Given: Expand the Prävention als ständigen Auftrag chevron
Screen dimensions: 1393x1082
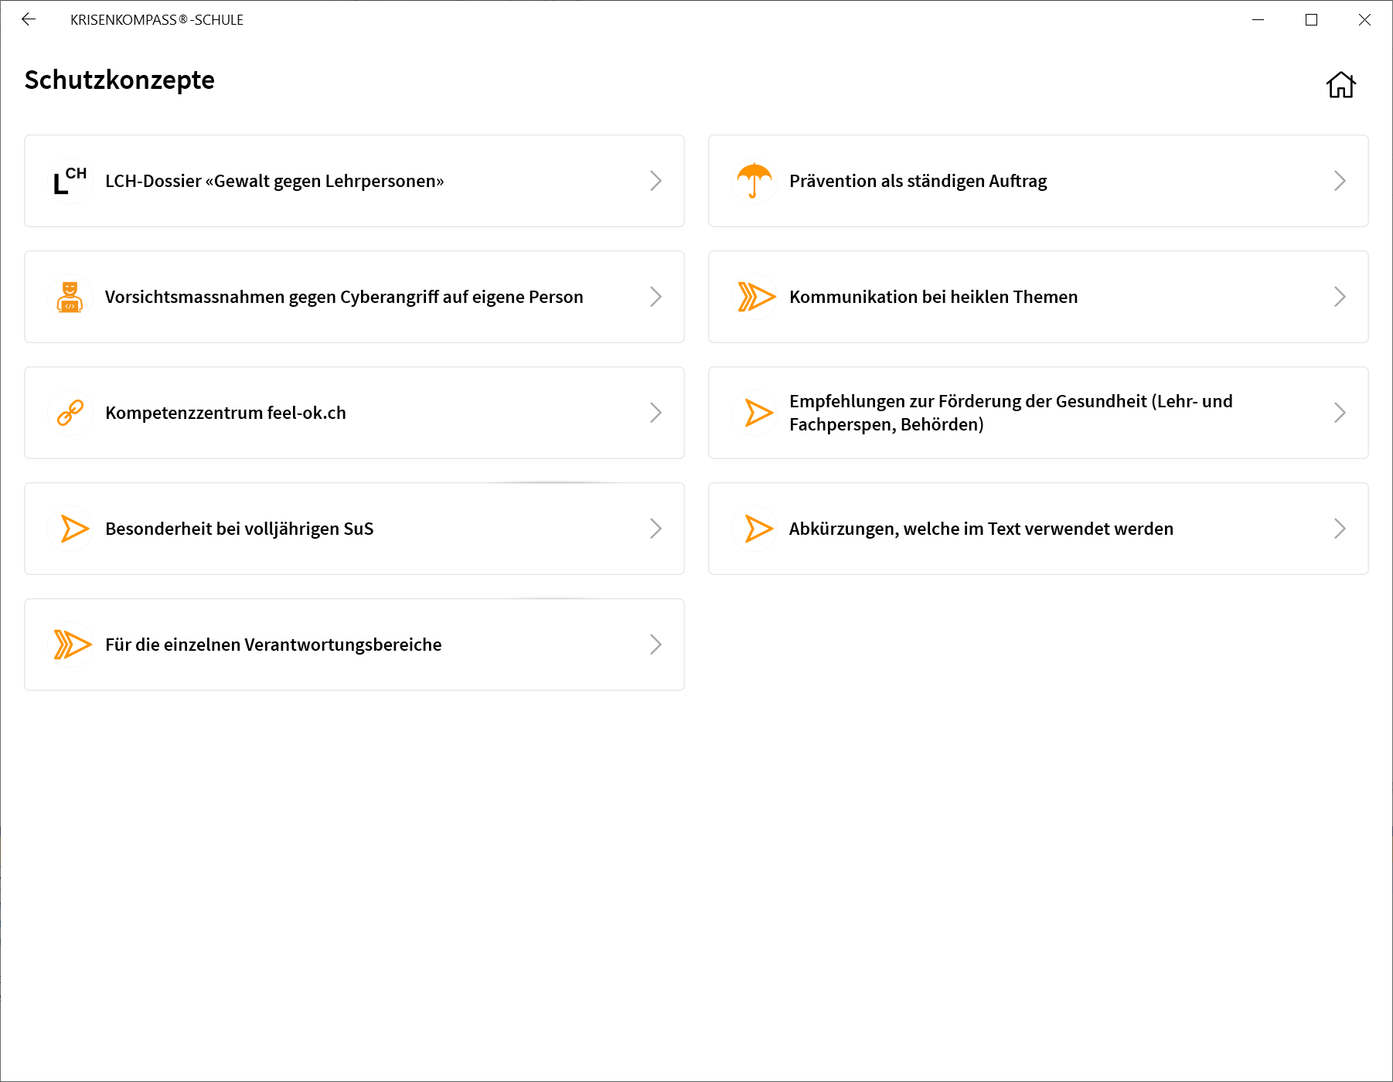Looking at the screenshot, I should coord(1340,181).
